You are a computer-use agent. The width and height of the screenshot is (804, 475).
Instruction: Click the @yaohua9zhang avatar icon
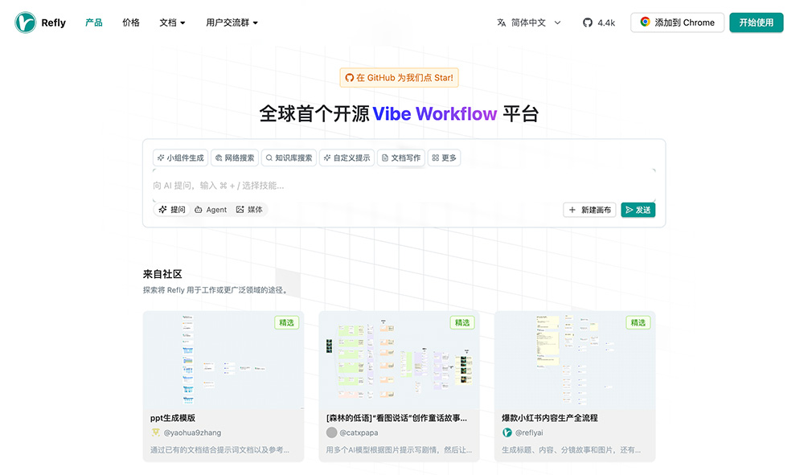click(155, 432)
